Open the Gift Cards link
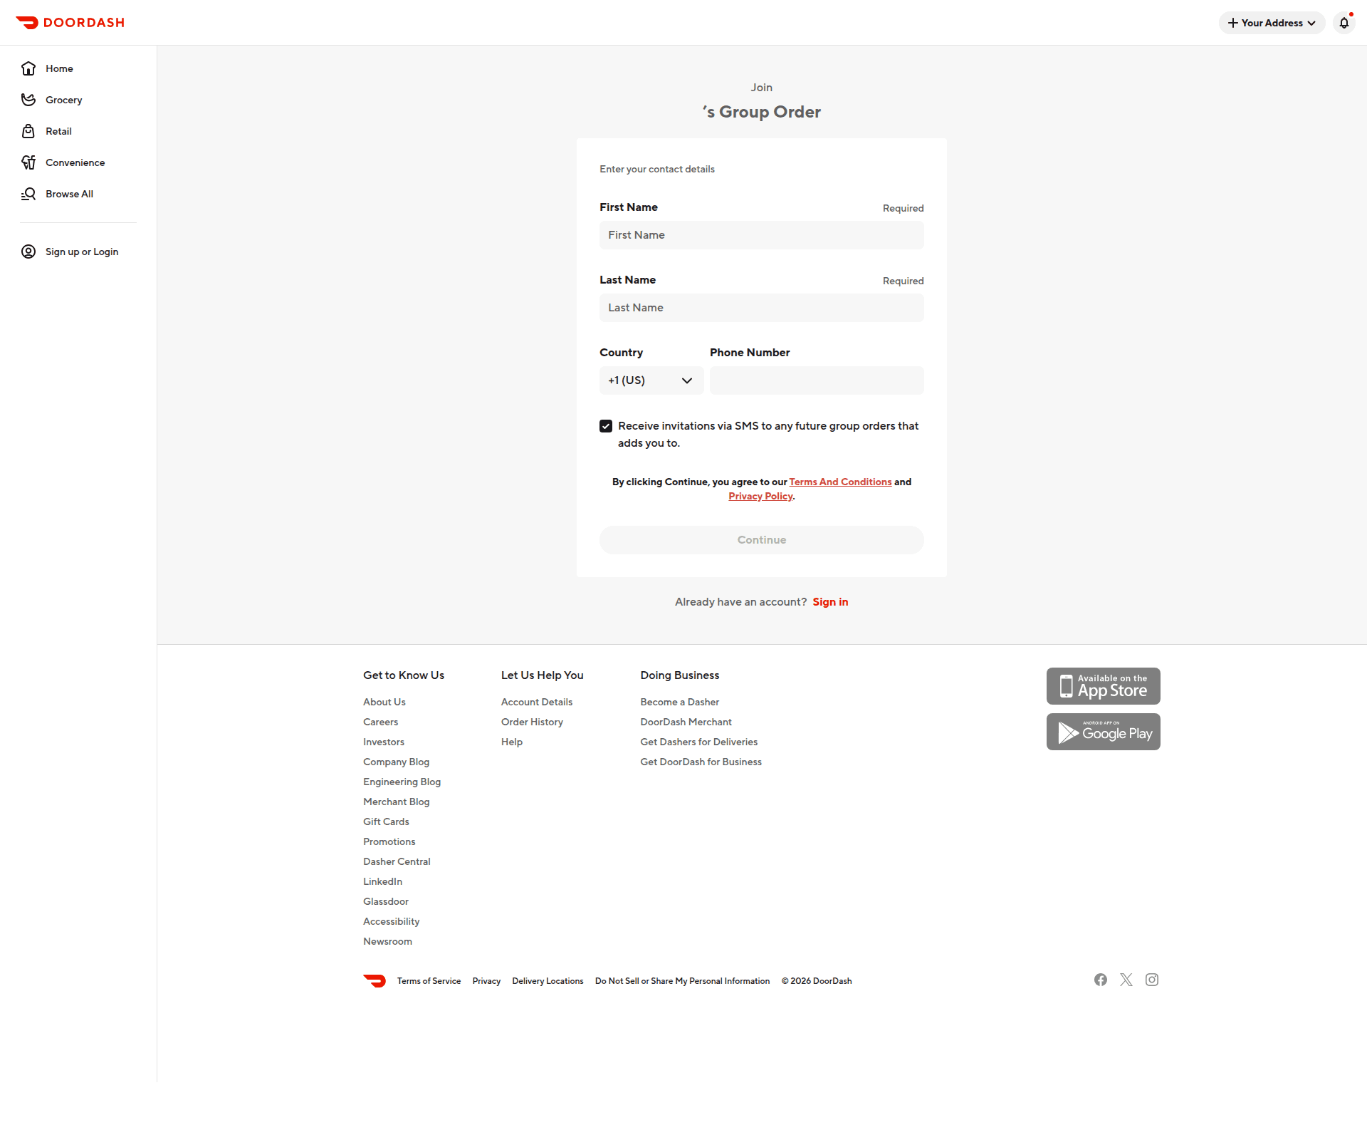Screen dimensions: 1367x1125 [387, 821]
